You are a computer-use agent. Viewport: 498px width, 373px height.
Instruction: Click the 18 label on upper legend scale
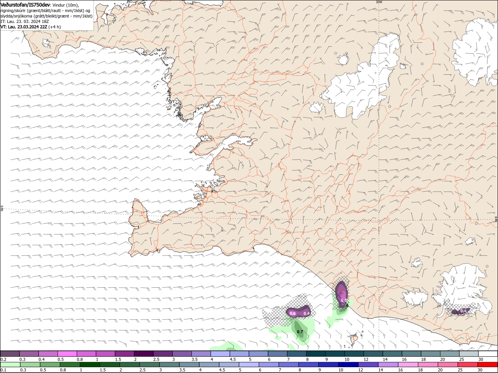click(x=423, y=359)
